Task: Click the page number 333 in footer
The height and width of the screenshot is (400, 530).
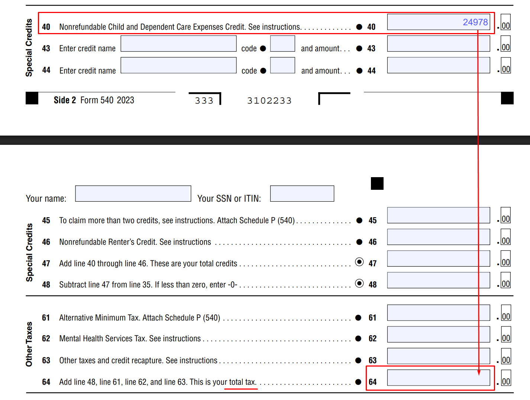Action: coord(204,101)
